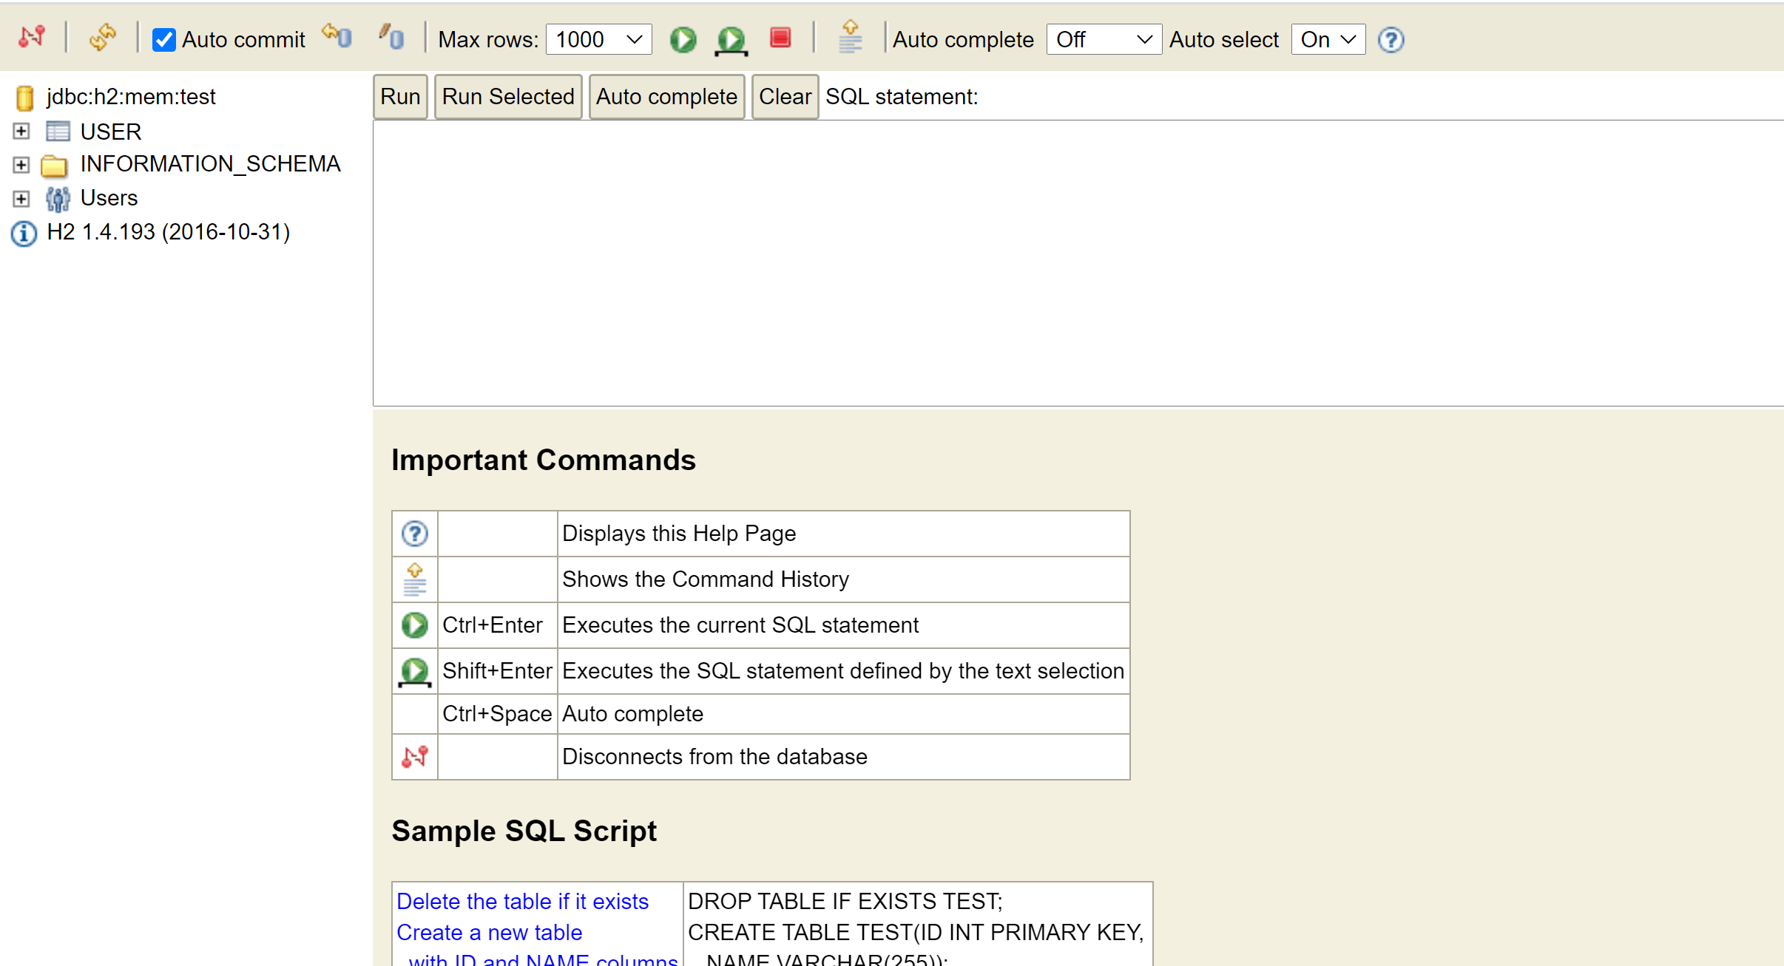1784x966 pixels.
Task: Click the Rollback icon in toolbar
Action: pos(337,37)
